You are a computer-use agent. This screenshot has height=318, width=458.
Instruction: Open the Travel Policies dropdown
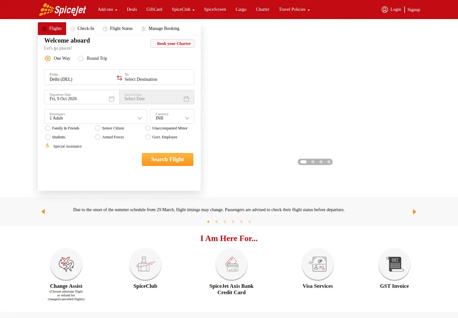(294, 10)
